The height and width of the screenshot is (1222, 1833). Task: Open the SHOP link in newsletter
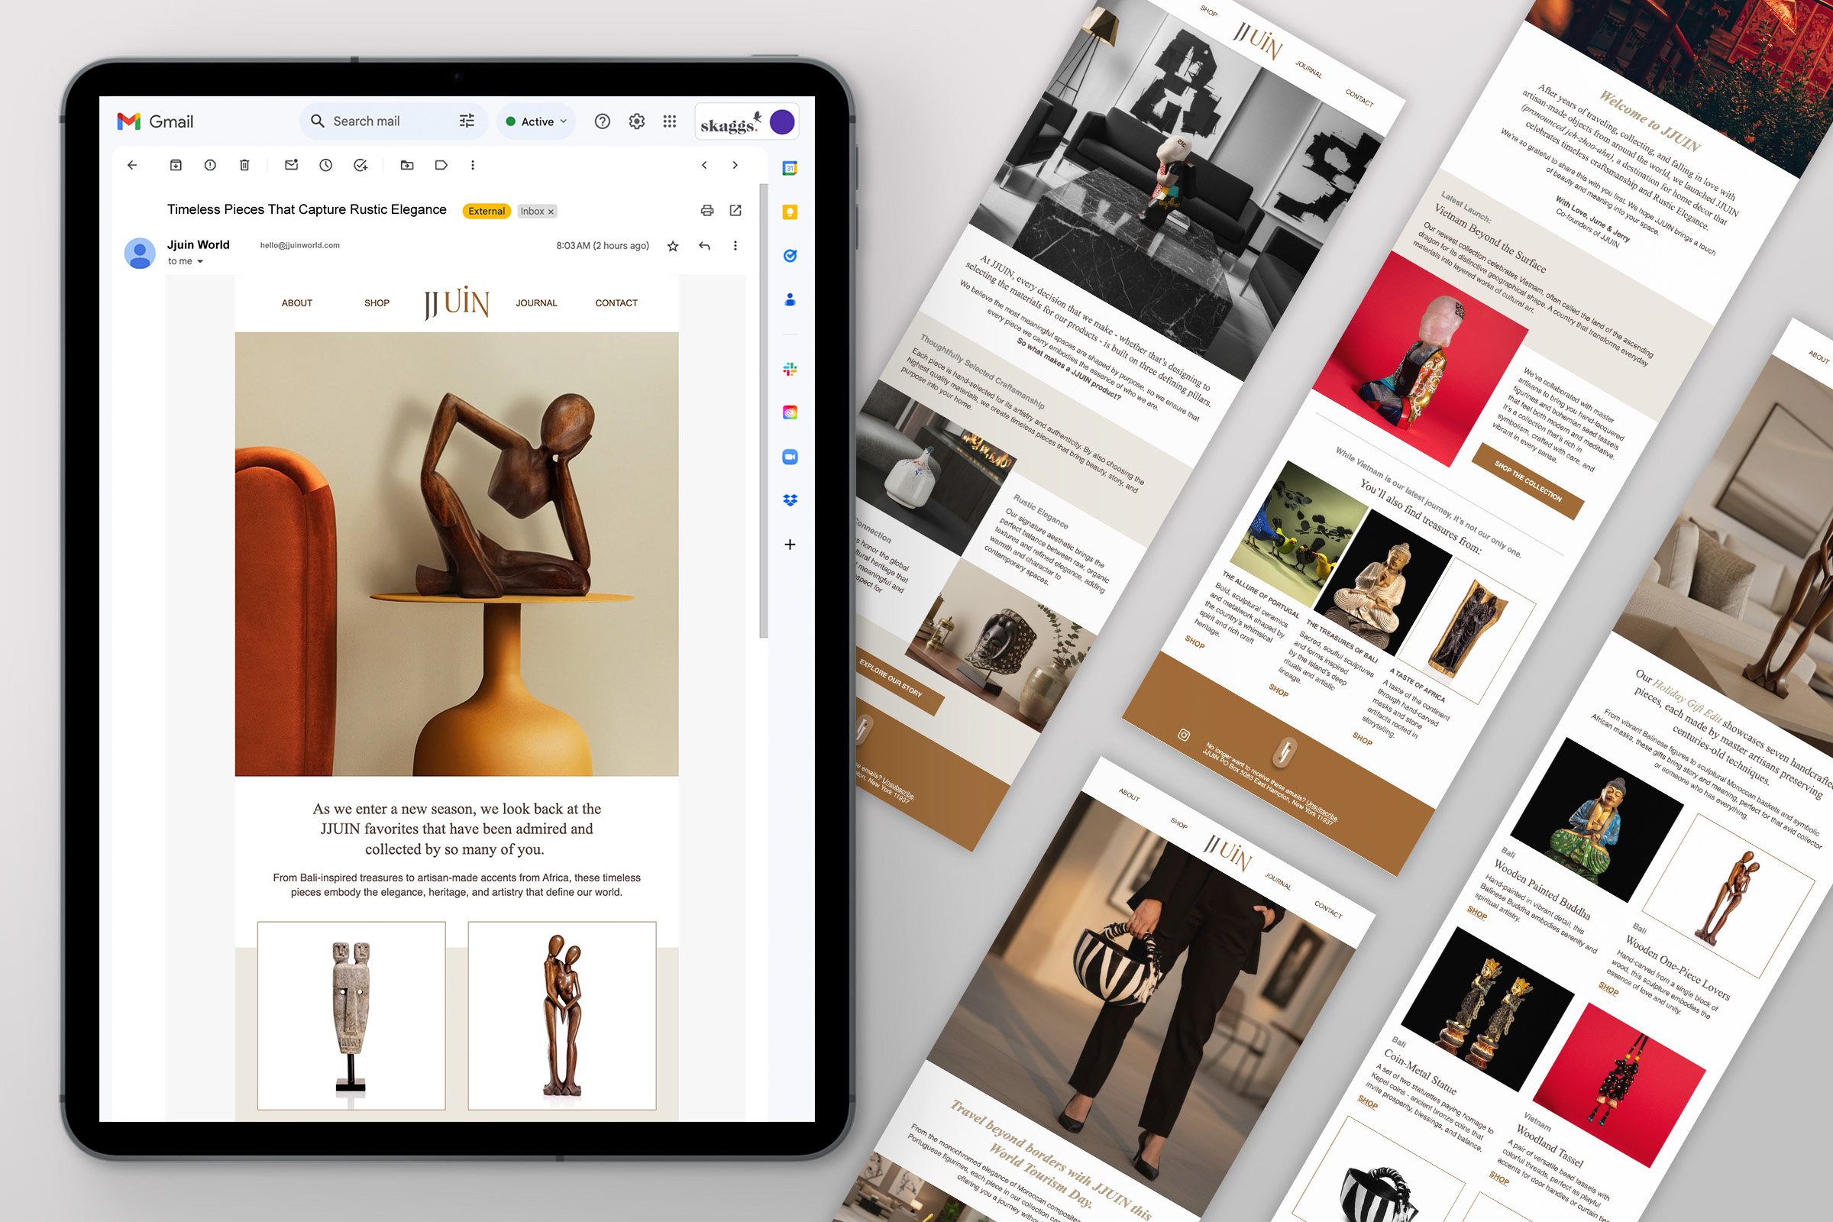click(x=377, y=303)
